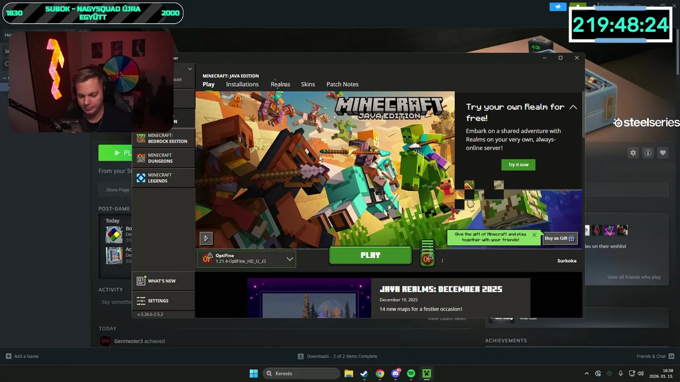This screenshot has height=382, width=680.
Task: Open the Skins tab
Action: 308,84
